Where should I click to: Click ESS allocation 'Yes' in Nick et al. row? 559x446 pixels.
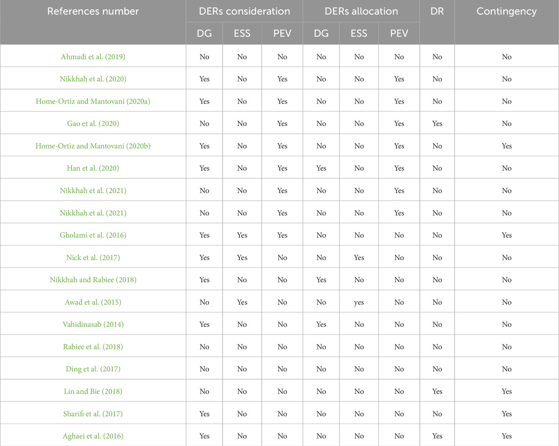tap(359, 258)
